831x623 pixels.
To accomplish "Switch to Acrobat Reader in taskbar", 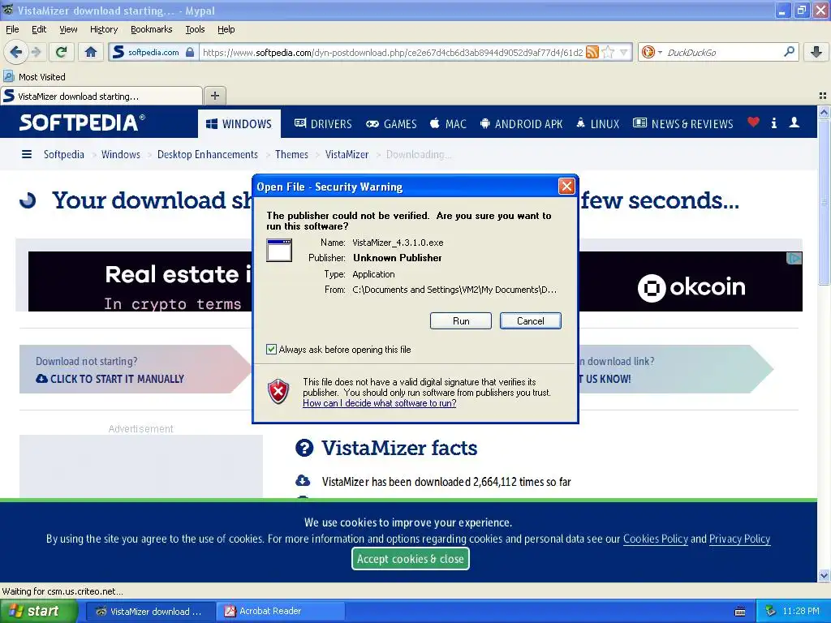I will (x=280, y=612).
